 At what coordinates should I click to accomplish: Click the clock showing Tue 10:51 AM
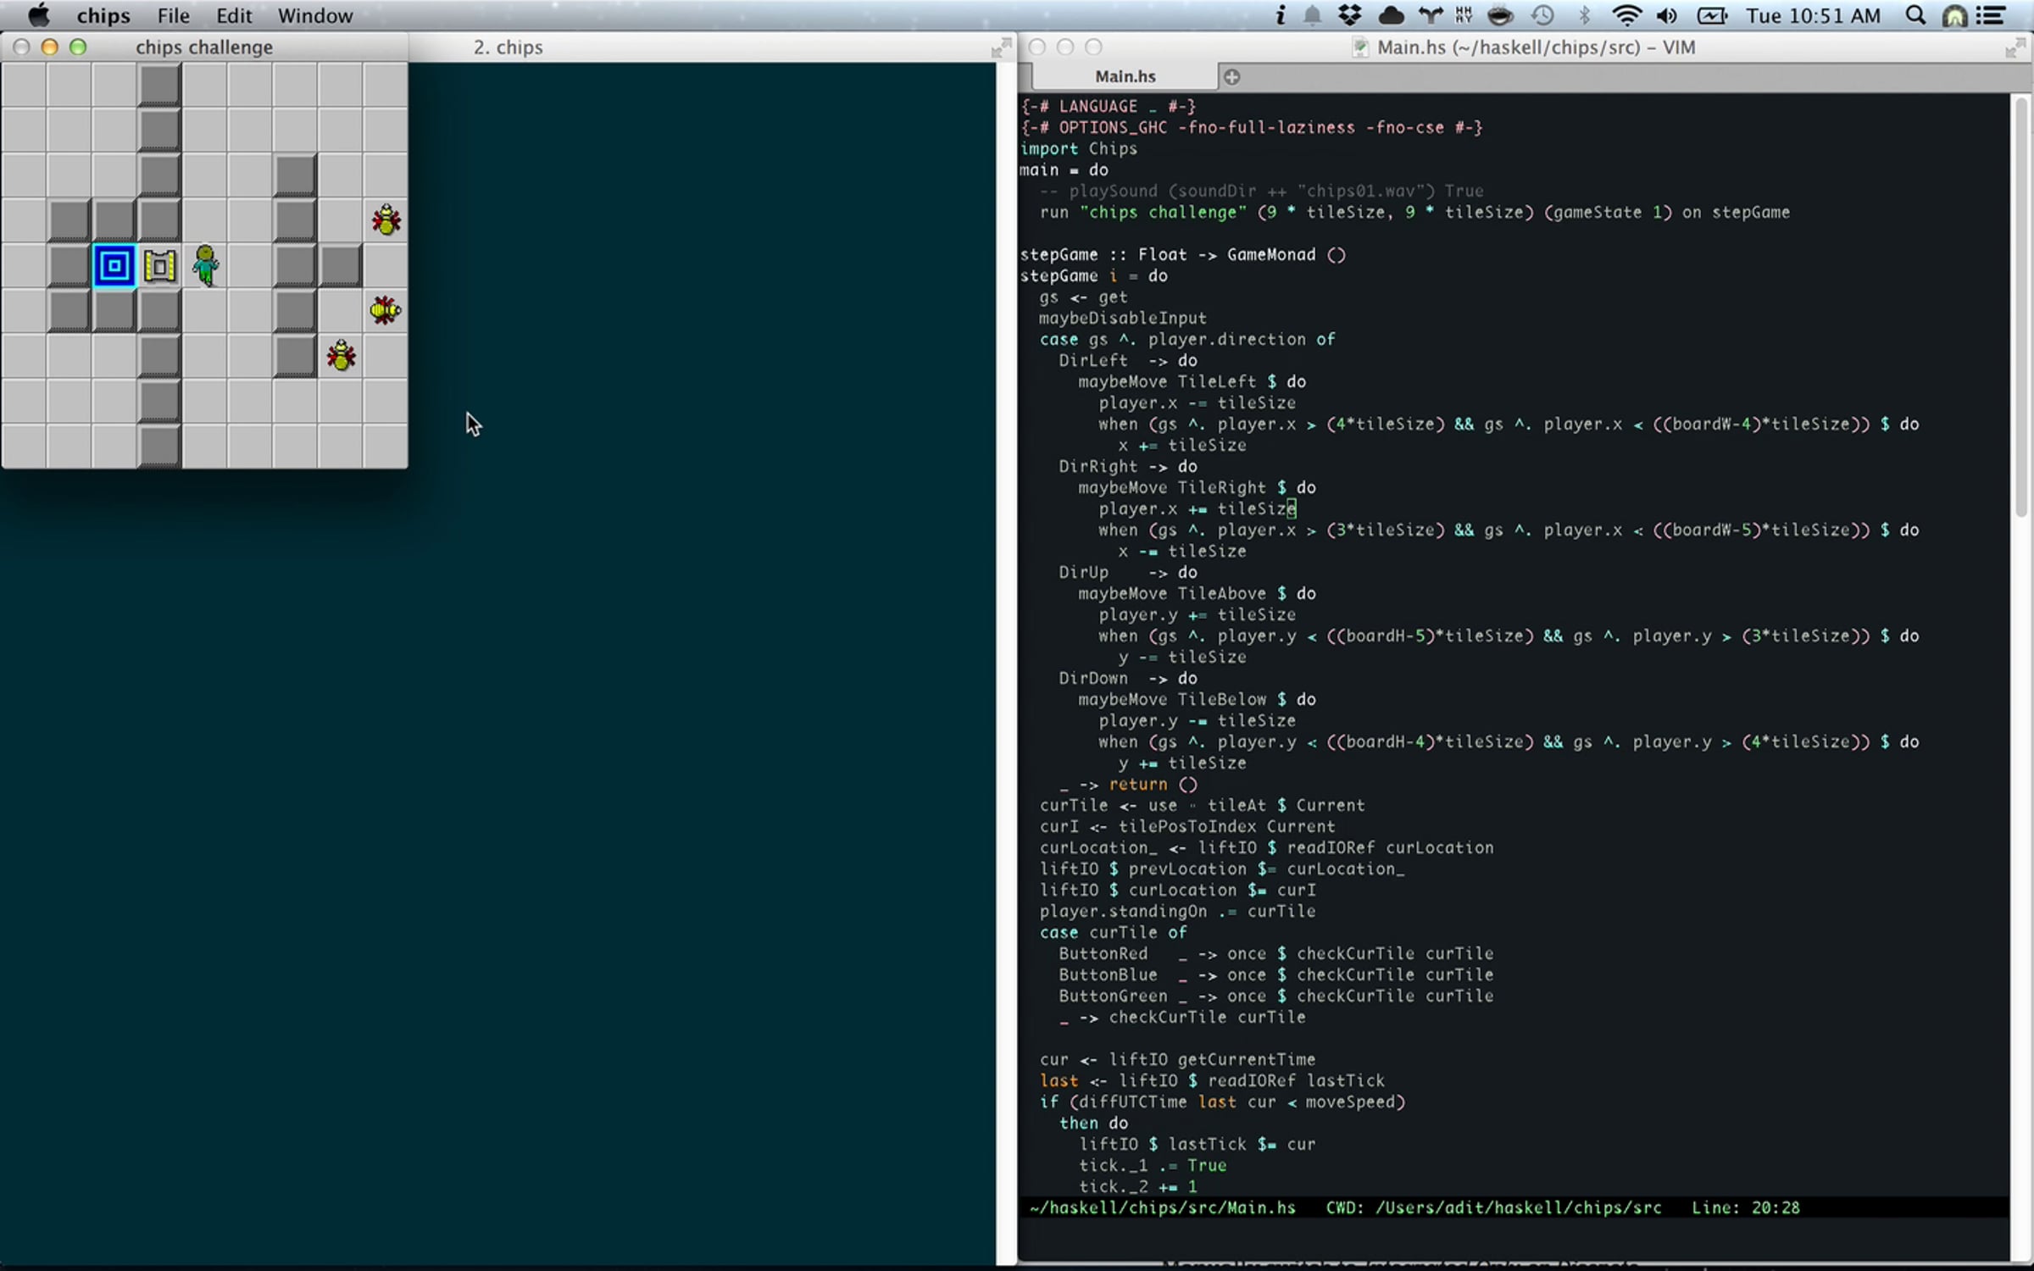tap(1813, 15)
